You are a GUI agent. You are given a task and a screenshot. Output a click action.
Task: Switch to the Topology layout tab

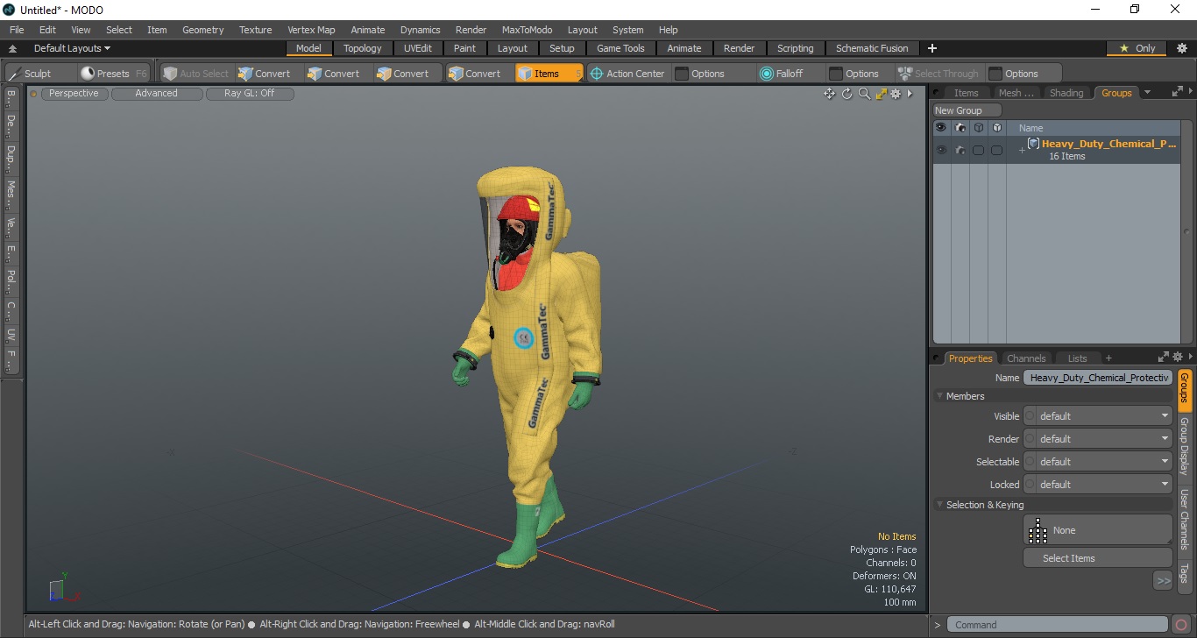(363, 48)
